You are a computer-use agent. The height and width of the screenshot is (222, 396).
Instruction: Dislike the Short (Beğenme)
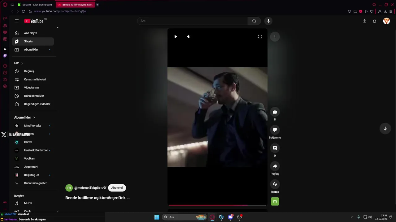(x=275, y=130)
